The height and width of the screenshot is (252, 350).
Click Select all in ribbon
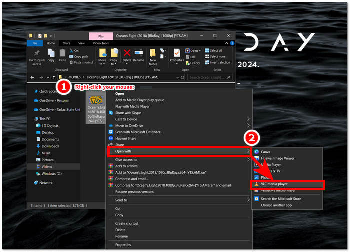click(213, 50)
